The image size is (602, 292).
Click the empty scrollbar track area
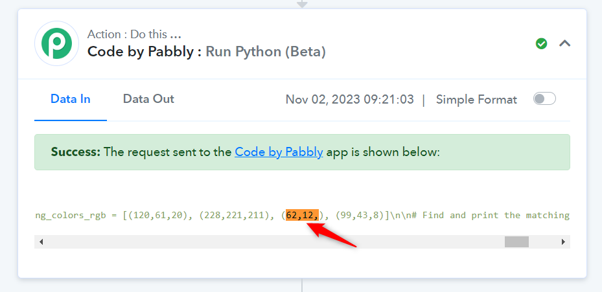click(x=269, y=241)
